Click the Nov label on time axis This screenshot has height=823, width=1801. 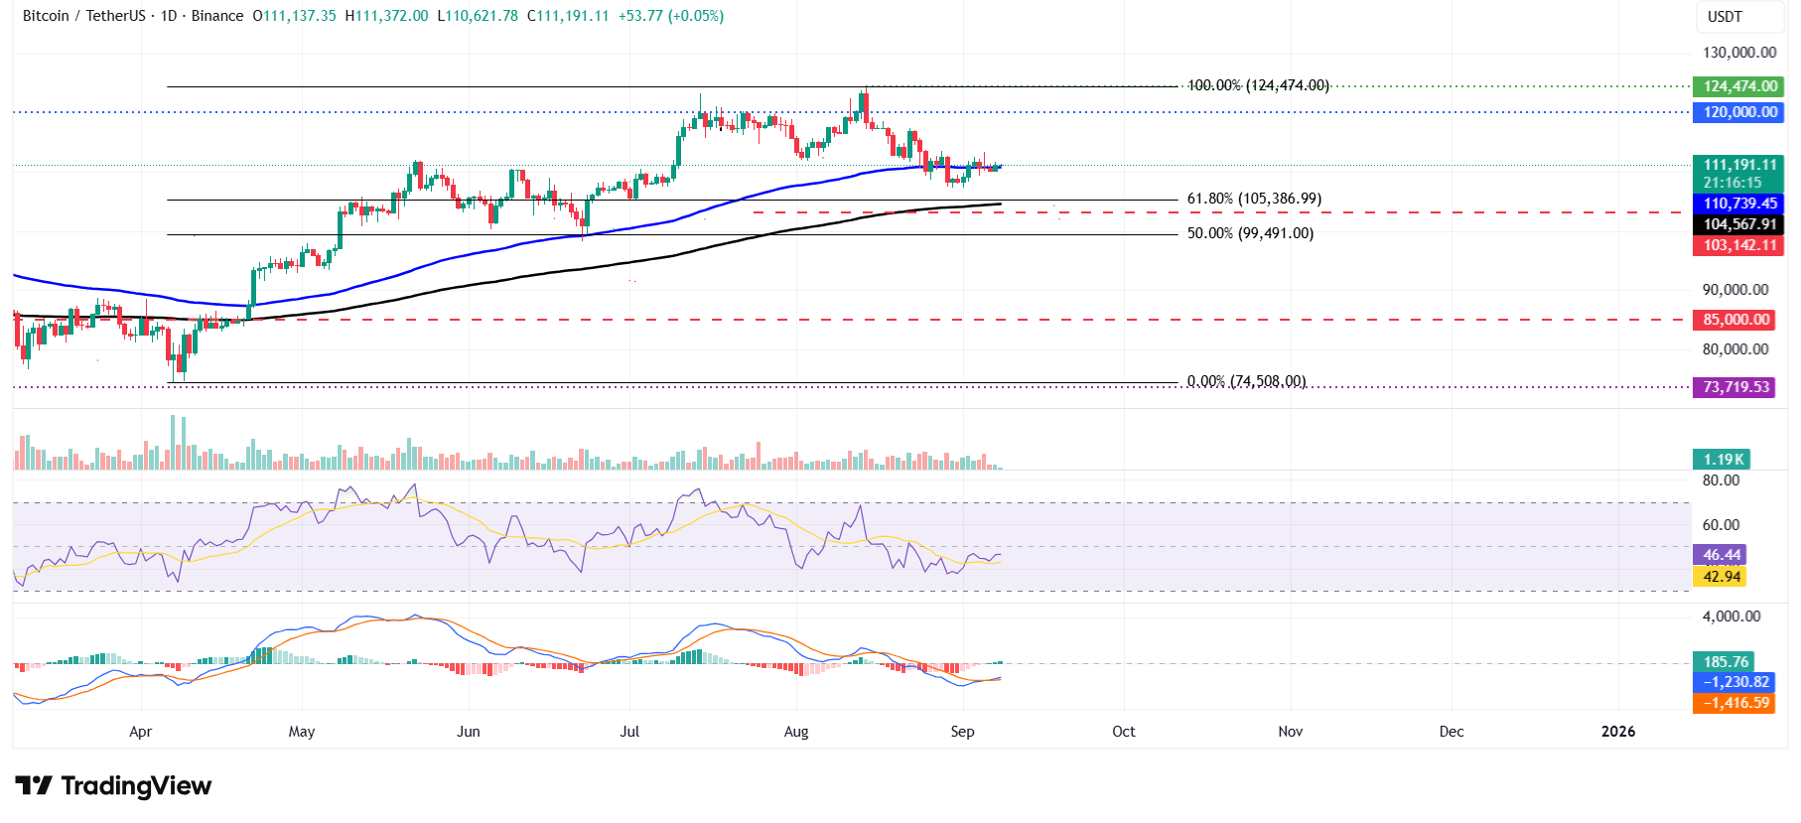[1291, 732]
